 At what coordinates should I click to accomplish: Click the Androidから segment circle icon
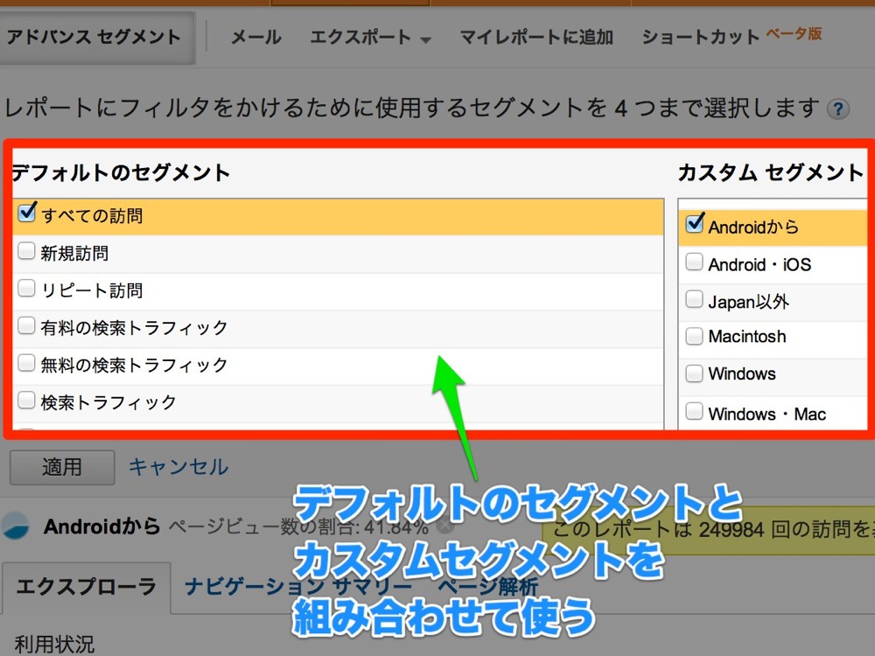tap(15, 526)
